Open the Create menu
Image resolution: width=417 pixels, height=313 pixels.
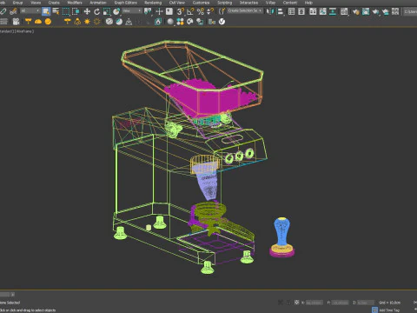point(54,3)
